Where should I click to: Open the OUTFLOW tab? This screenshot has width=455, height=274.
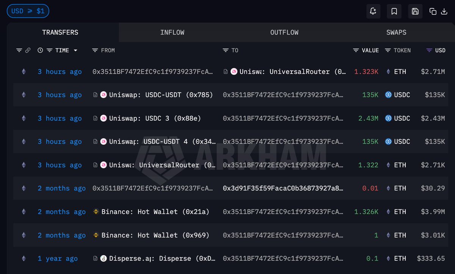[x=284, y=32]
